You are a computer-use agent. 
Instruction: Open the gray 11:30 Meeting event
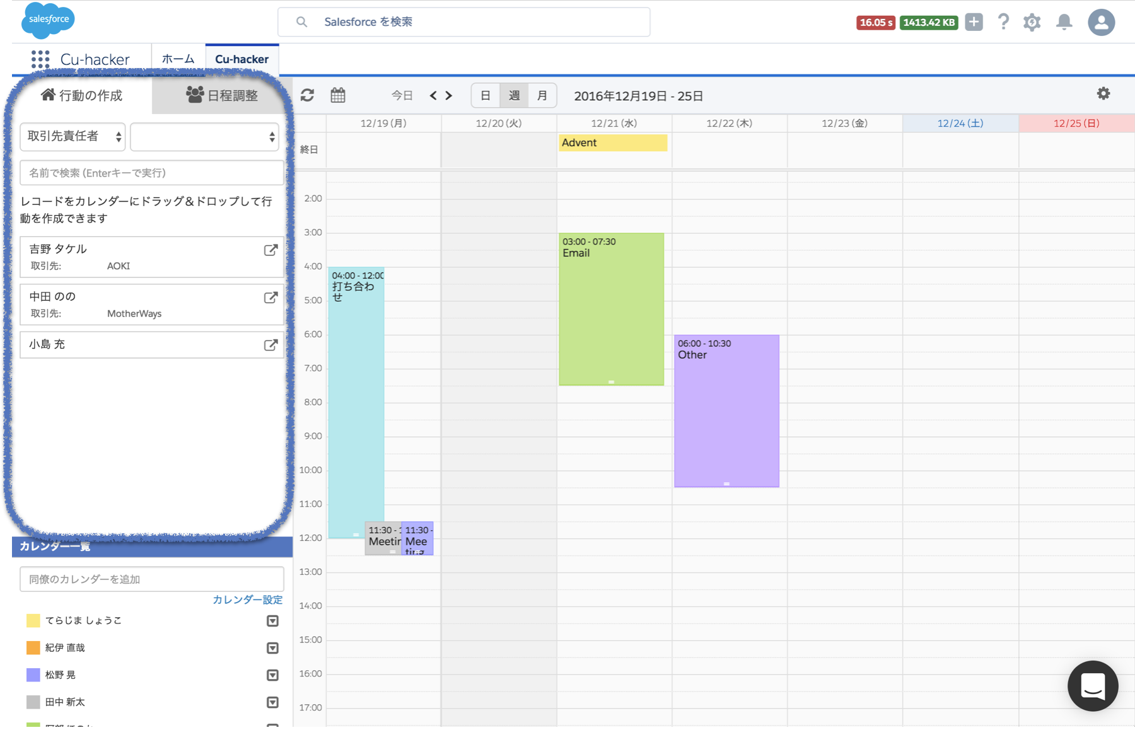coord(383,538)
